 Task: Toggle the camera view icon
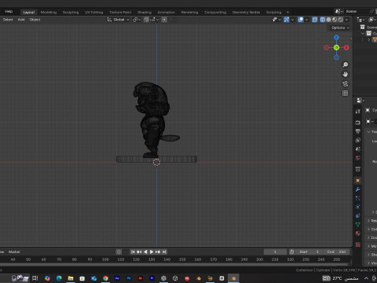(x=346, y=84)
